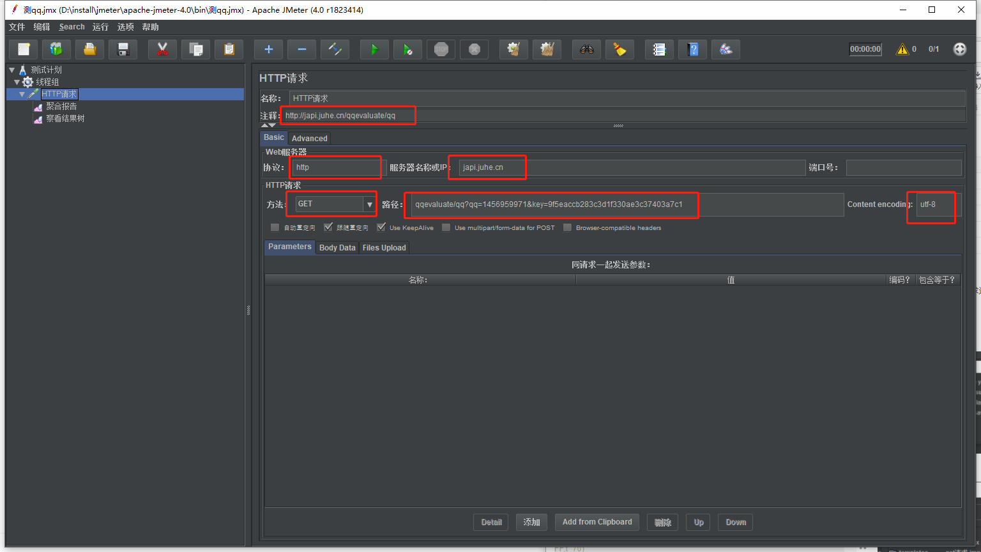Click Add from Clipboard button
This screenshot has height=552, width=981.
(597, 522)
